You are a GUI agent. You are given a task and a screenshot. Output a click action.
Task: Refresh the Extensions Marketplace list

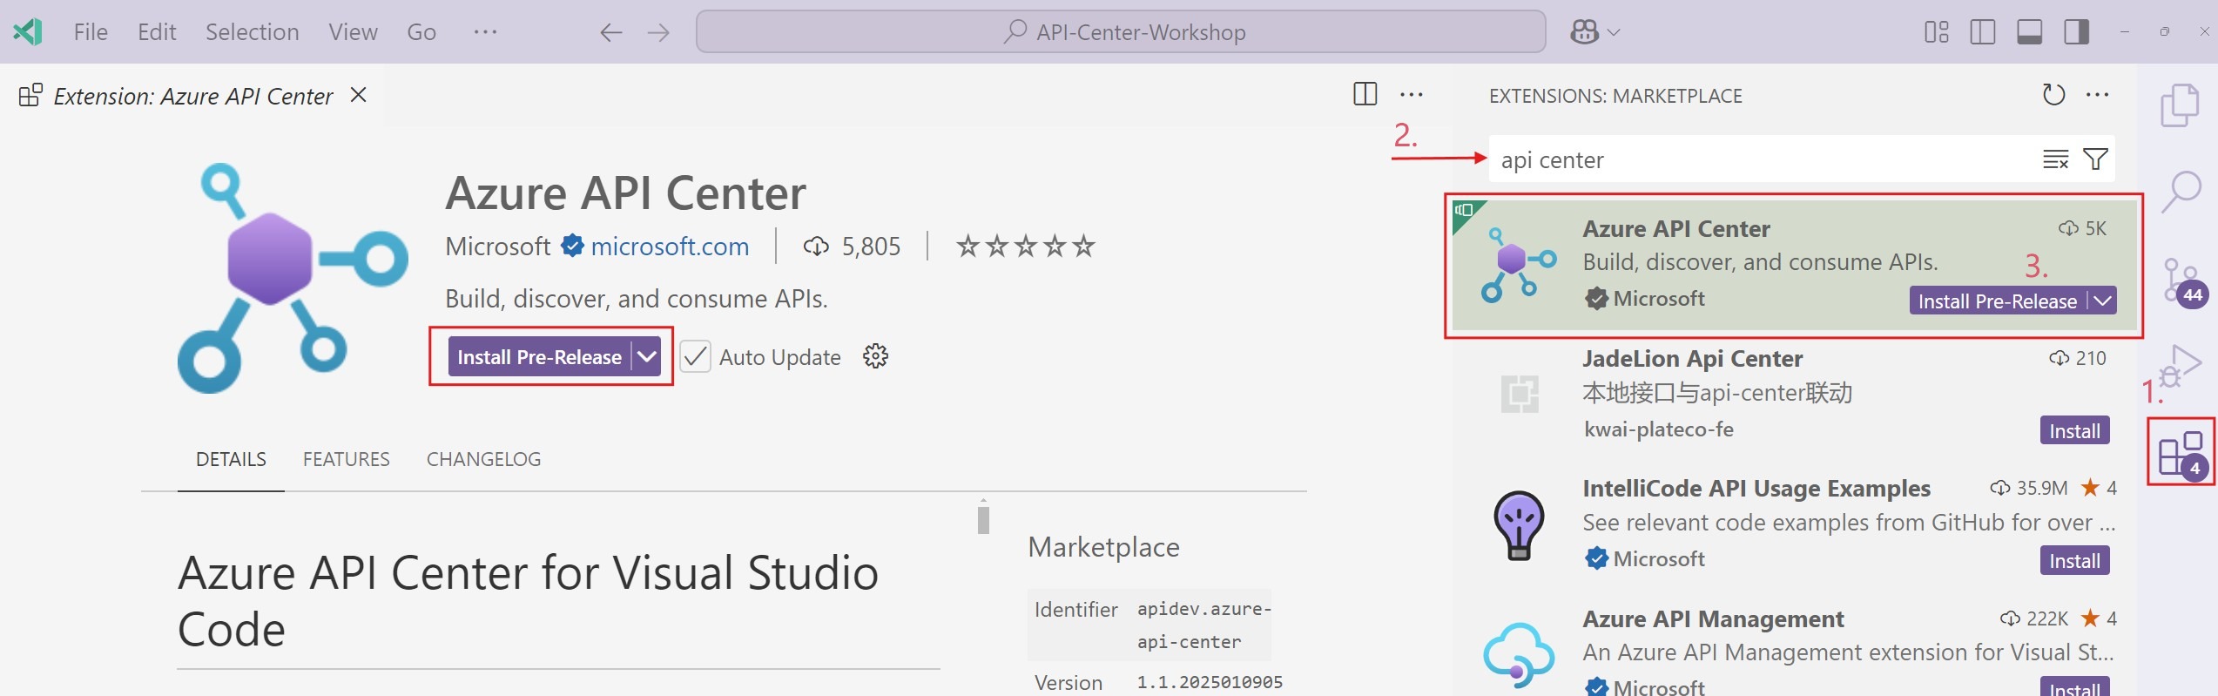[x=2053, y=95]
